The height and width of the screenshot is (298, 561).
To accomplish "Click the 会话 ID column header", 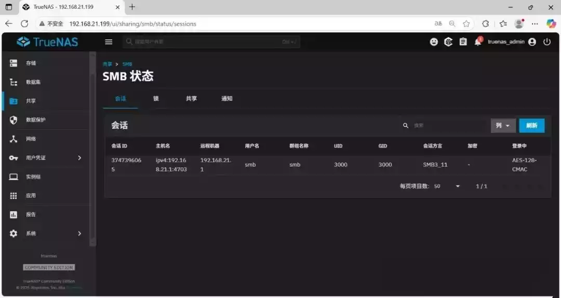I will click(x=119, y=146).
